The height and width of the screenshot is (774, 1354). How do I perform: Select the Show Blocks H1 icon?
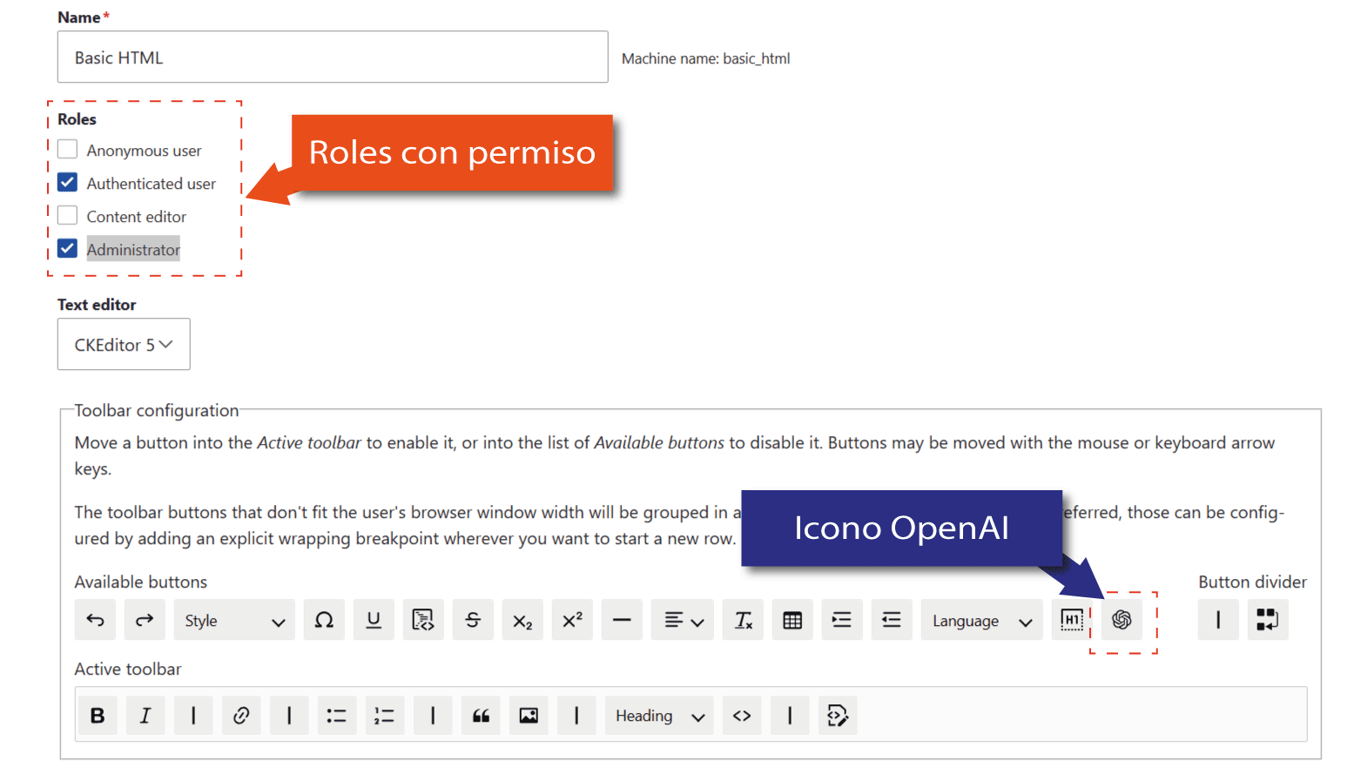click(x=1072, y=620)
